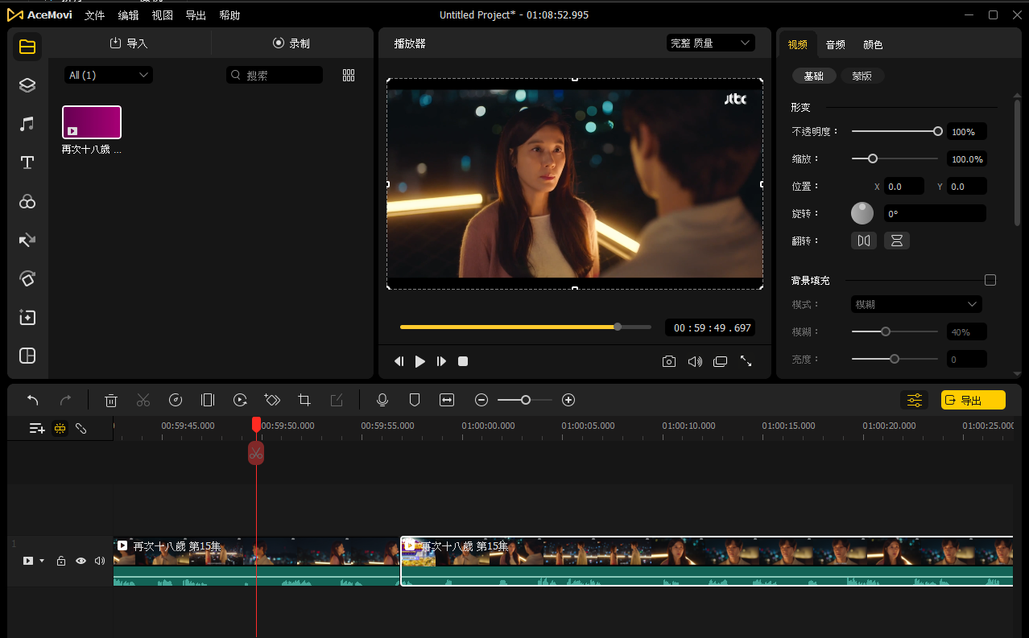
Task: Click the detach-player window icon beside the volume
Action: (721, 361)
